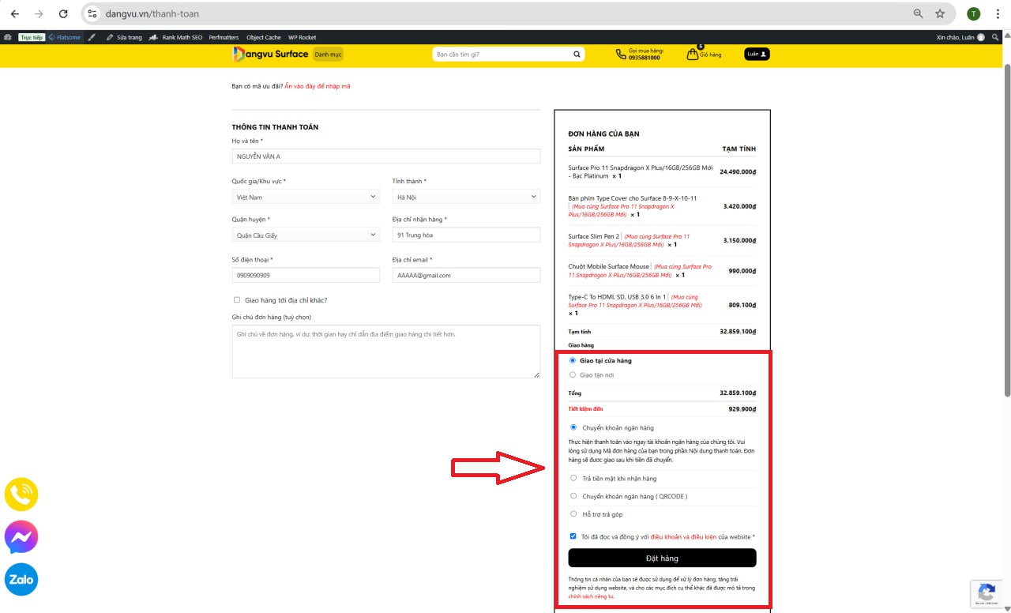Viewport: 1011px width, 613px height.
Task: Click the user avatar beside Xin chào, Luân
Action: 981,37
